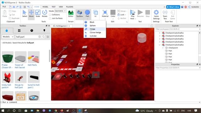Clear the hell part search text
201x113 pixels.
pyautogui.click(x=40, y=37)
